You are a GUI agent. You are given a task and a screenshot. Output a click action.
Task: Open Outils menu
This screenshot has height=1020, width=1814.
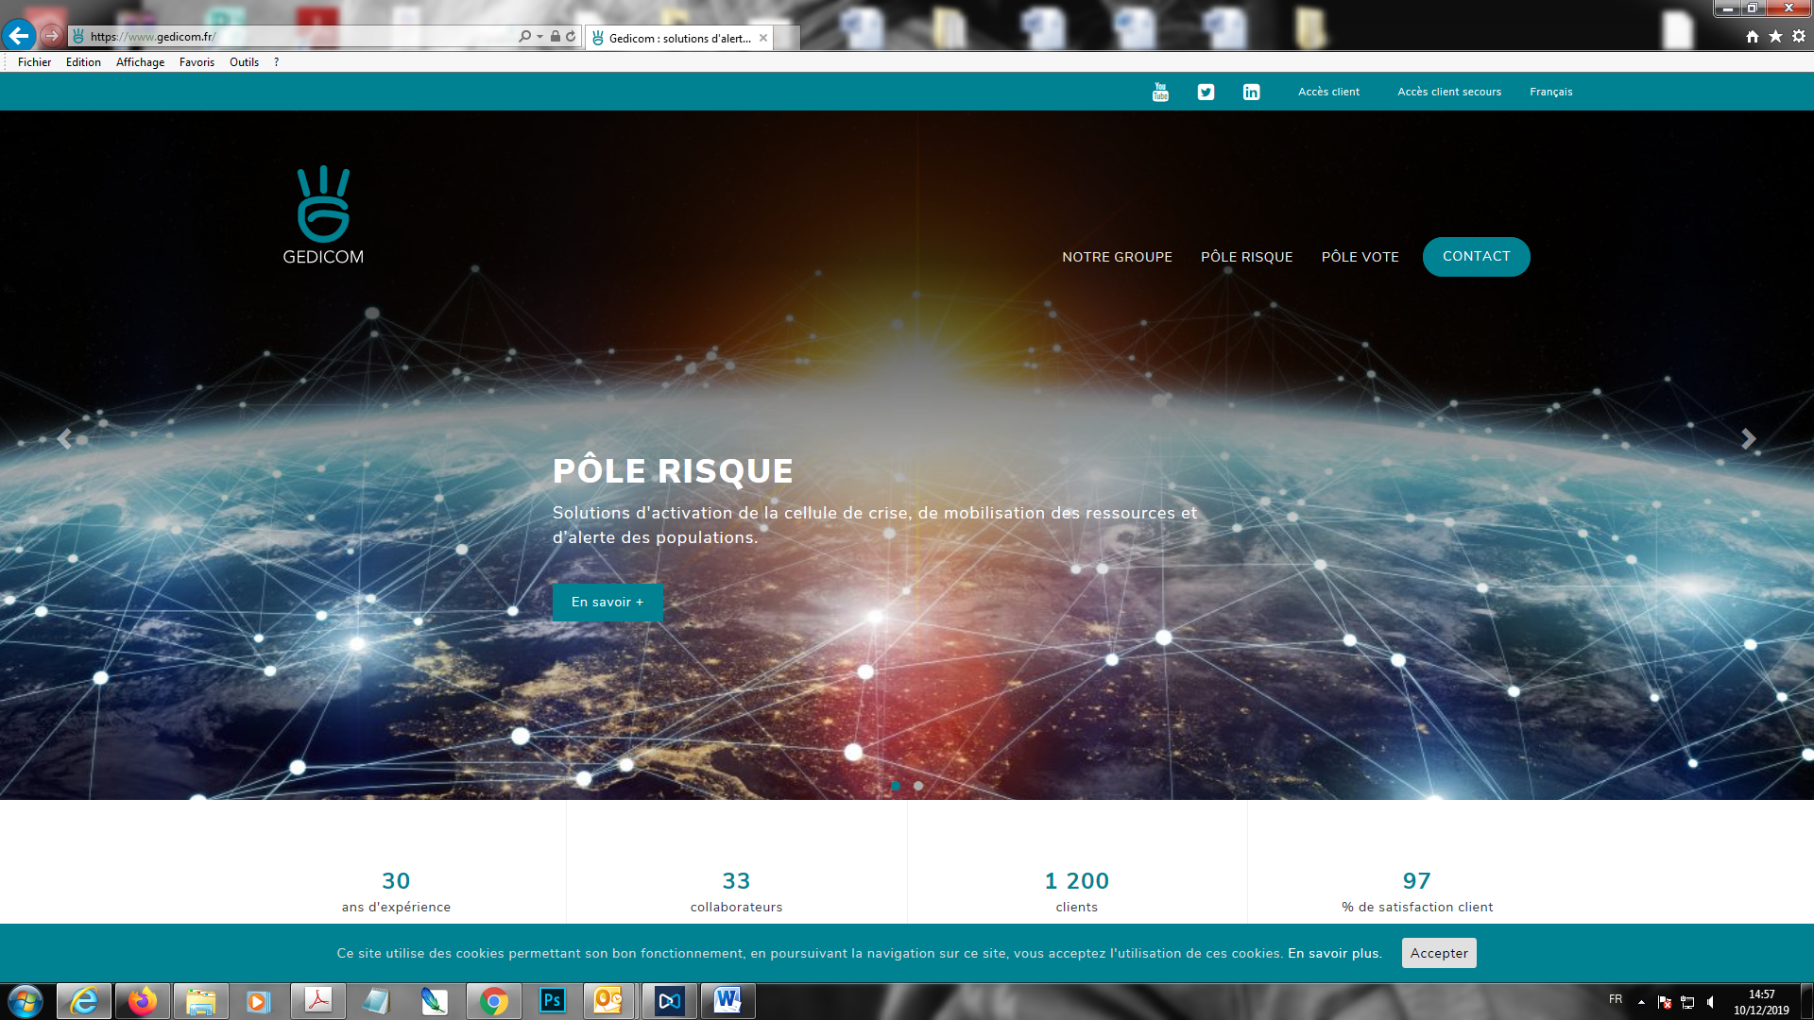(x=244, y=62)
